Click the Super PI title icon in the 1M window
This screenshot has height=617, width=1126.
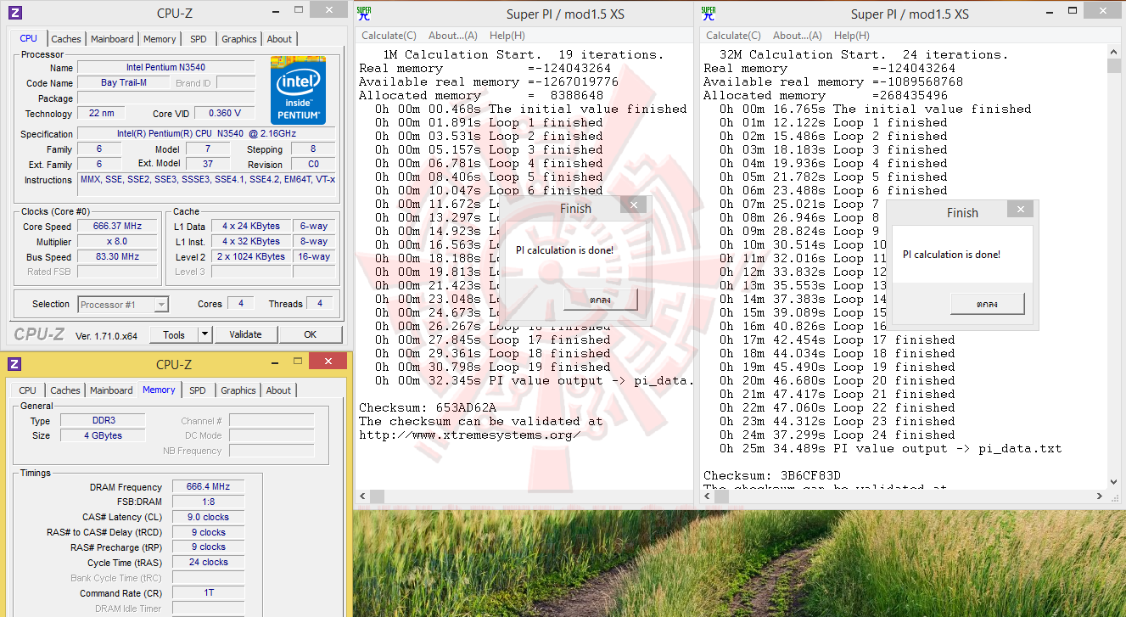[x=364, y=14]
